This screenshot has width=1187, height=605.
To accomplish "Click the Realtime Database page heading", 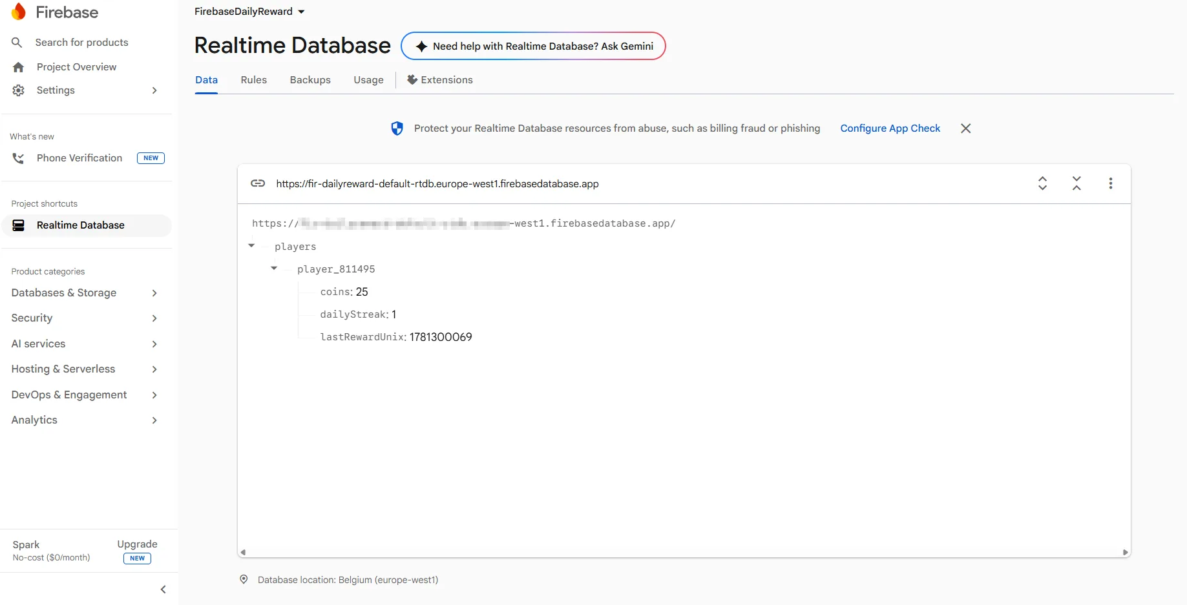I will click(293, 46).
